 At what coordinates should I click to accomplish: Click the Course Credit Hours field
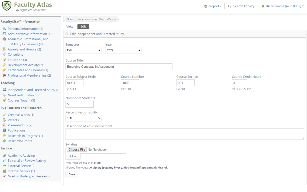[x=239, y=83]
